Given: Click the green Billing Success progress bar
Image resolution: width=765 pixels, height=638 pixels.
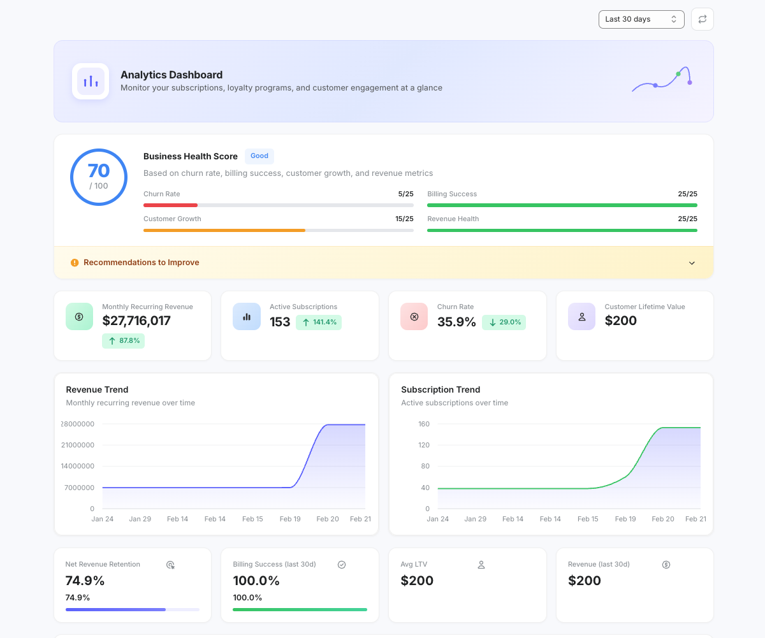Looking at the screenshot, I should coord(562,205).
